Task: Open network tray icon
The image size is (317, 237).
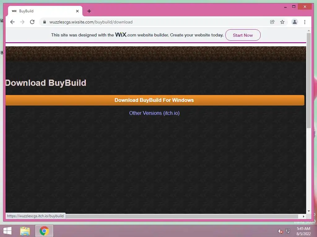Action: pyautogui.click(x=288, y=231)
